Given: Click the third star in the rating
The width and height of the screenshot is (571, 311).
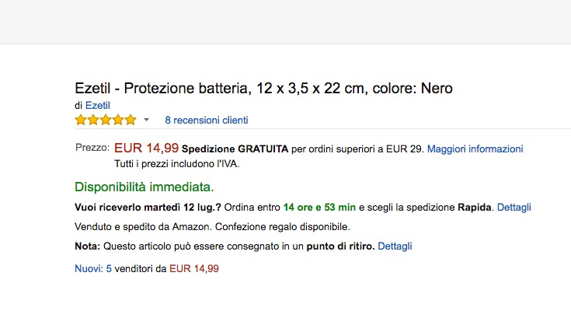Looking at the screenshot, I should point(106,120).
